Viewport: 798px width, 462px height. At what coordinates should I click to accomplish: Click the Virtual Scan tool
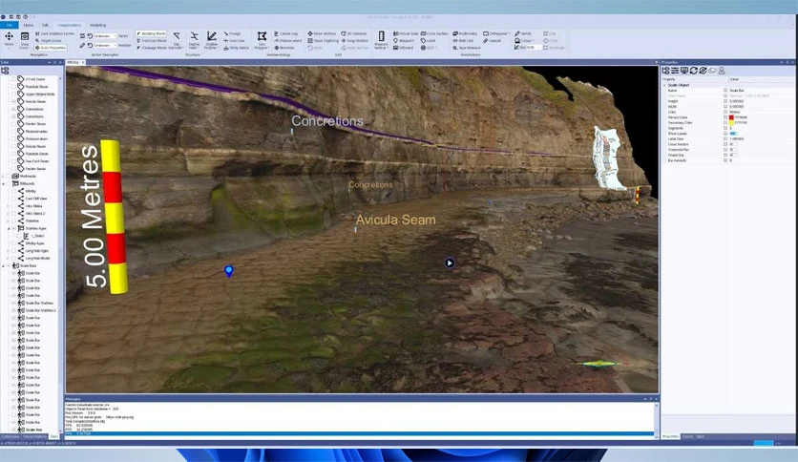point(405,33)
